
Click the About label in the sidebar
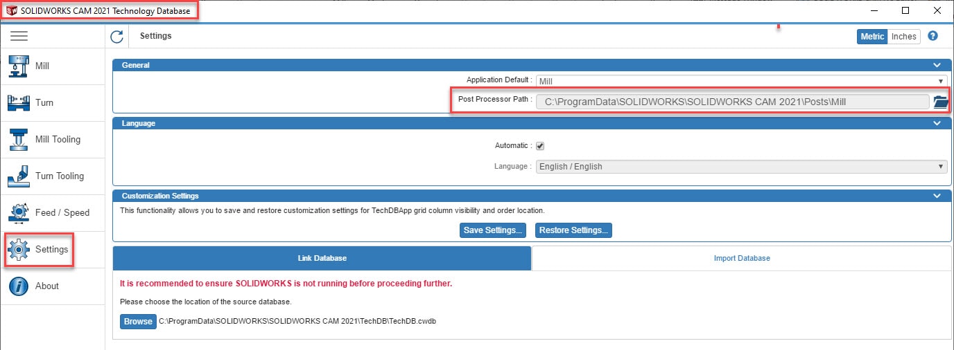pyautogui.click(x=47, y=286)
